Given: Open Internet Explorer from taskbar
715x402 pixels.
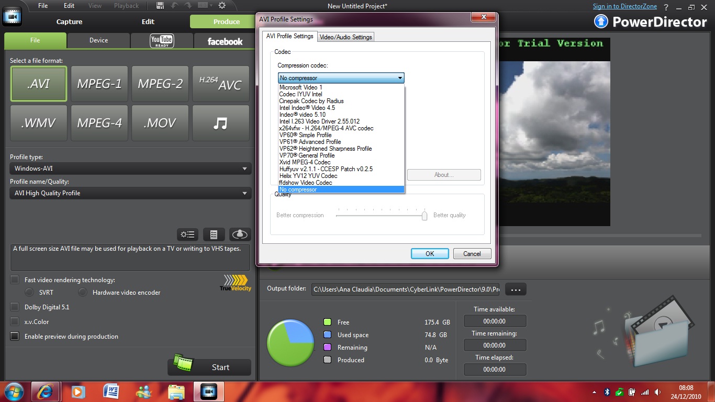Looking at the screenshot, I should point(46,392).
